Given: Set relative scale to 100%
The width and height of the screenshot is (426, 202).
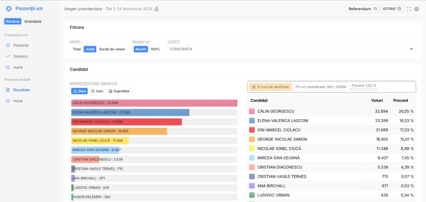Looking at the screenshot, I should pos(155,49).
